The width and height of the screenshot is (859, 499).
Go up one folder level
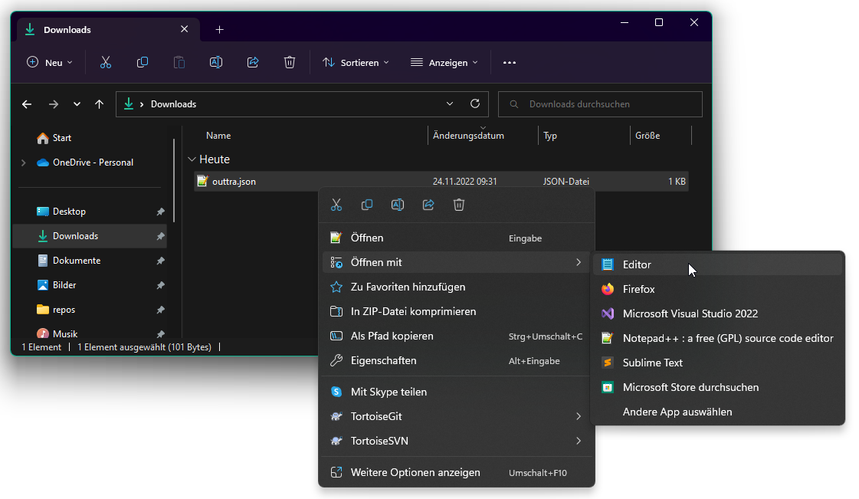point(99,104)
